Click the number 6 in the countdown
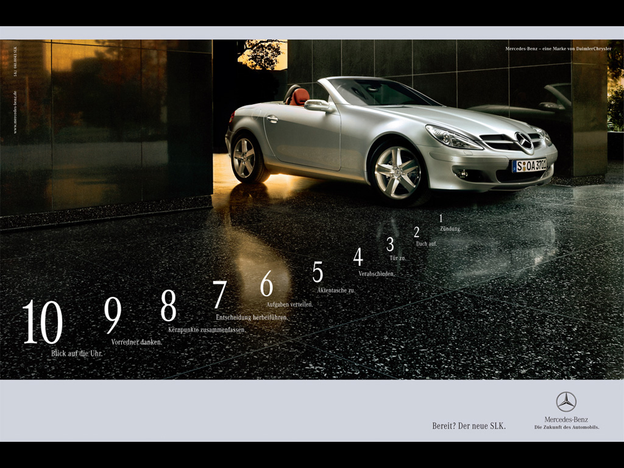Screen dimensions: 624x468 (267, 283)
